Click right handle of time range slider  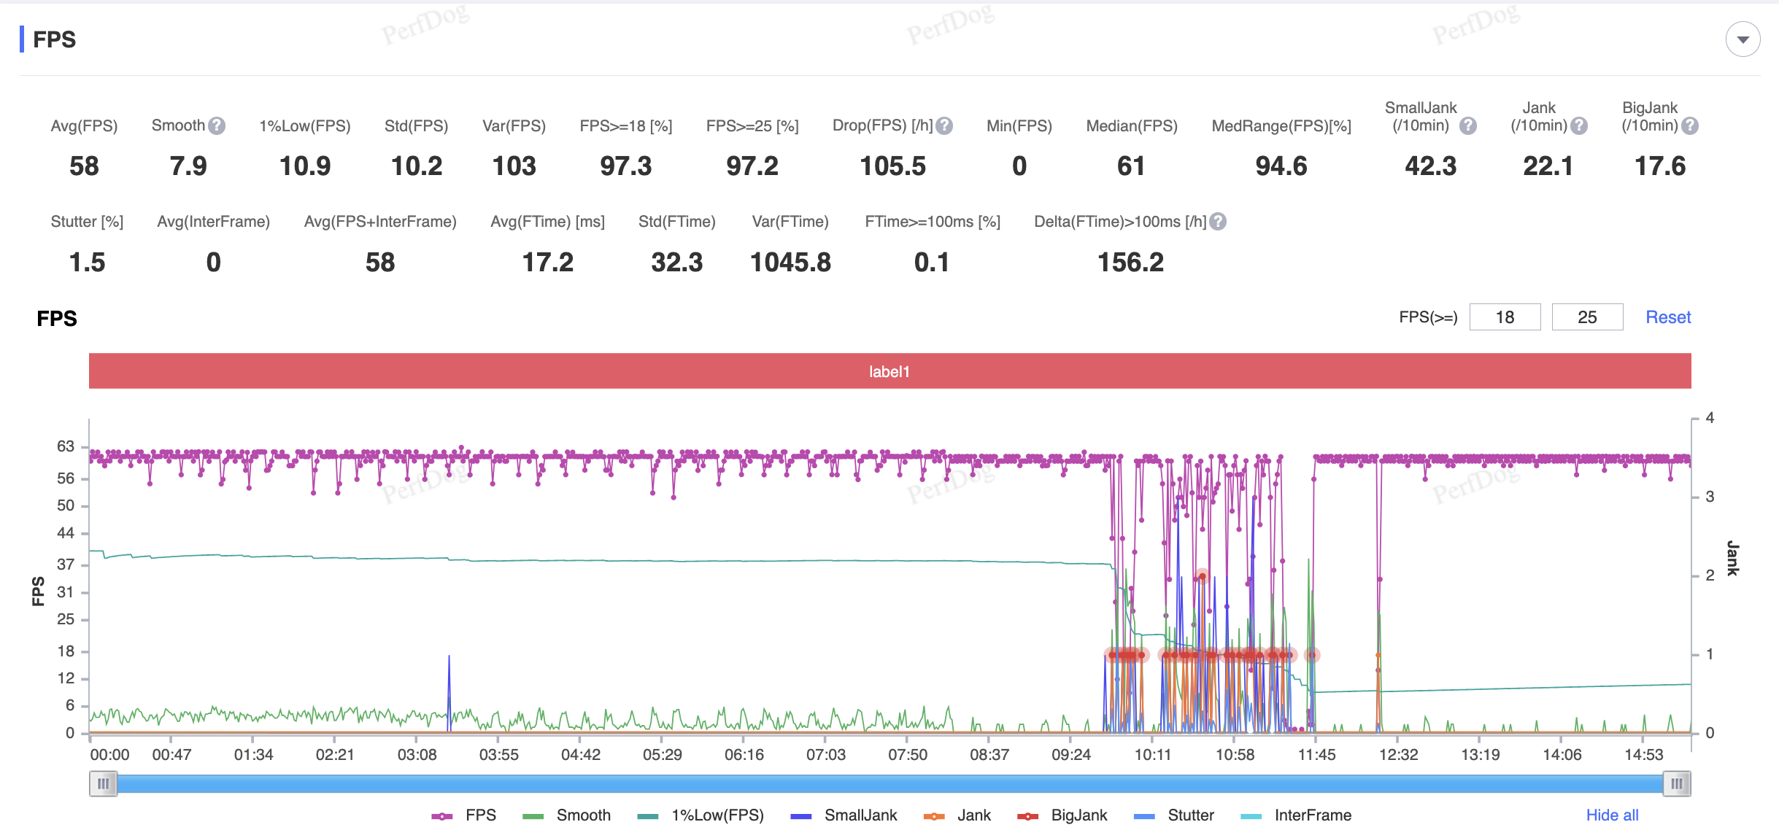click(x=1677, y=784)
